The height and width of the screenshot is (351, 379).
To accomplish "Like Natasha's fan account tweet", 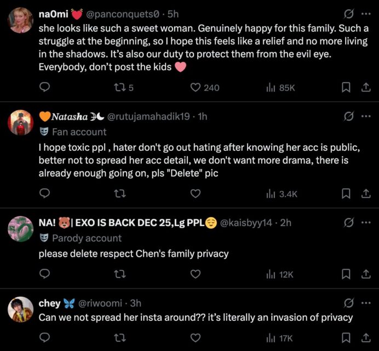I will 196,193.
